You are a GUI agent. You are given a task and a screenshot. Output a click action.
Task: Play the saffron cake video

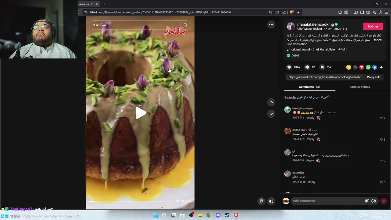point(141,113)
